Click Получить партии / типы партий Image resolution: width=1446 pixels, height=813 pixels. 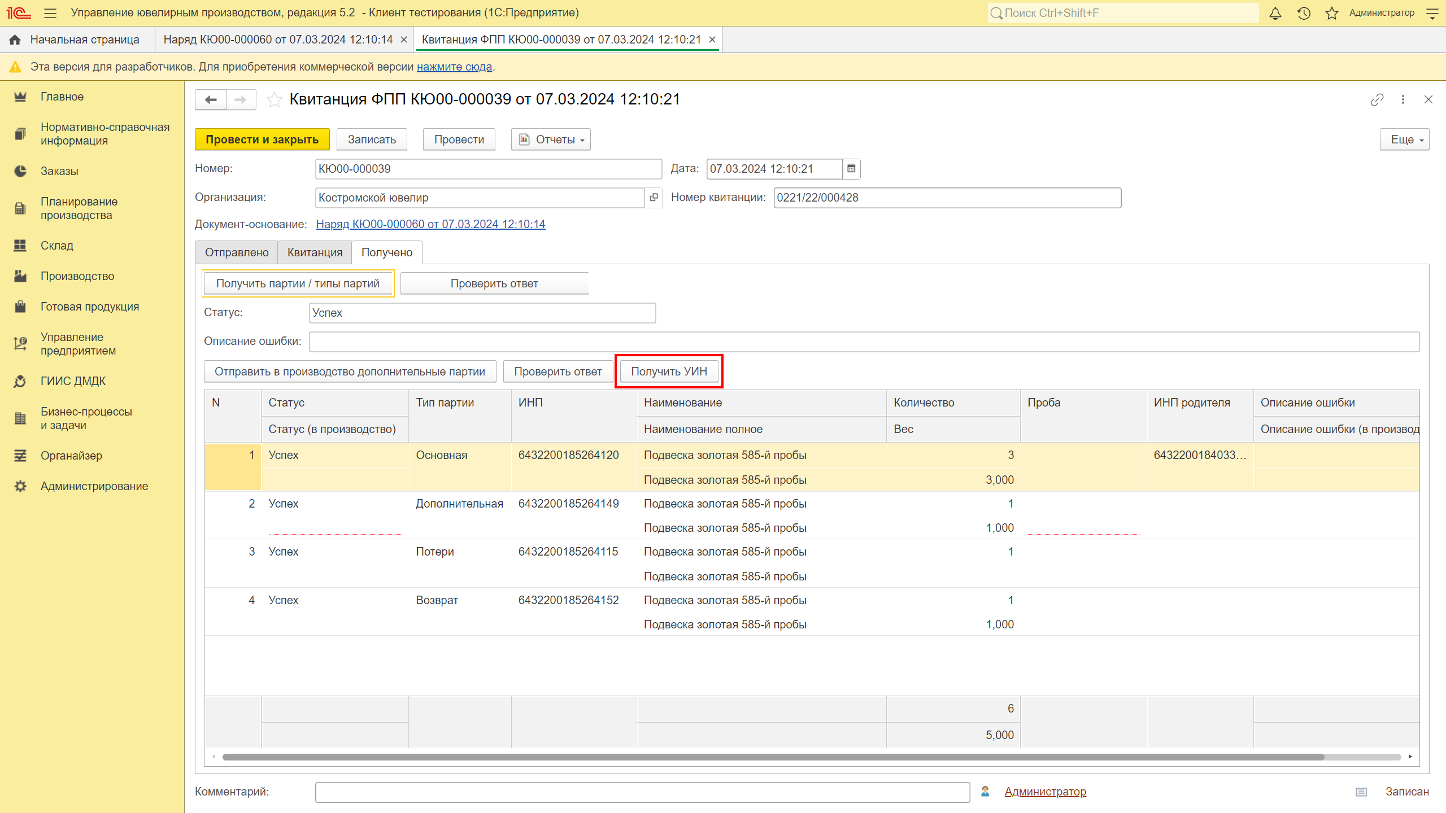pyautogui.click(x=298, y=283)
